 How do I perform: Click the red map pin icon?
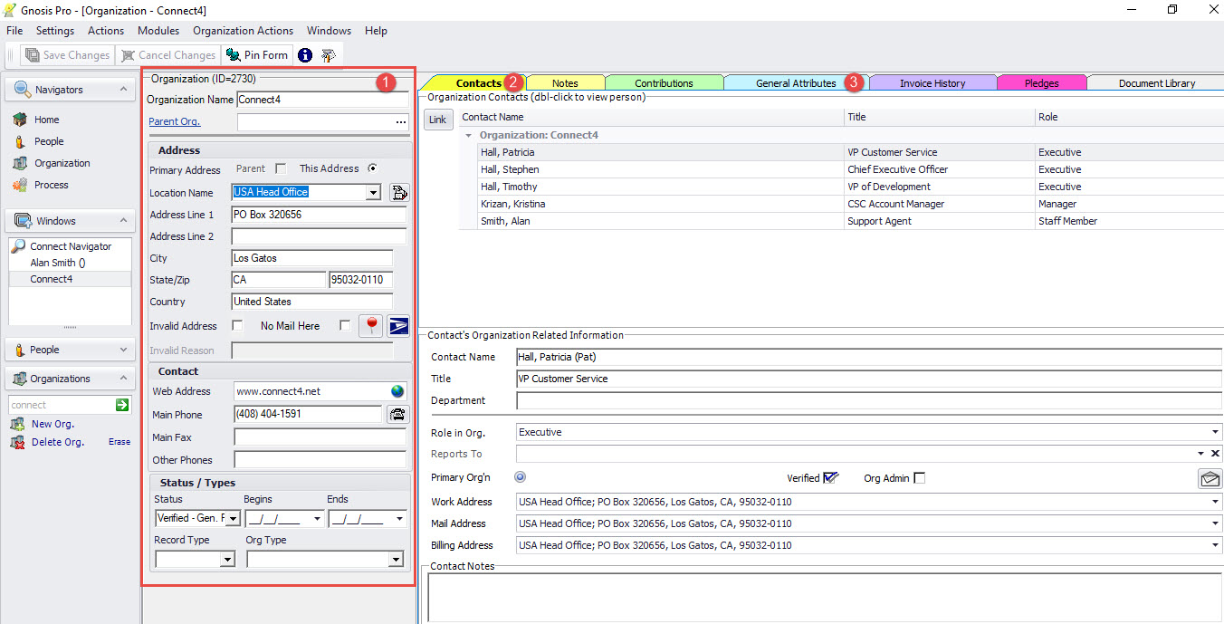370,326
